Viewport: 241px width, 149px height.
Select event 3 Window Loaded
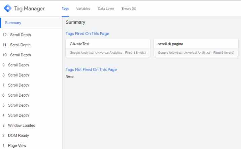pyautogui.click(x=31, y=126)
